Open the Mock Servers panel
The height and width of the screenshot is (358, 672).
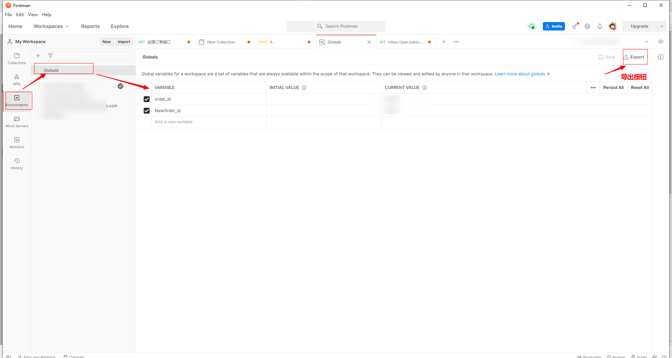pyautogui.click(x=17, y=122)
